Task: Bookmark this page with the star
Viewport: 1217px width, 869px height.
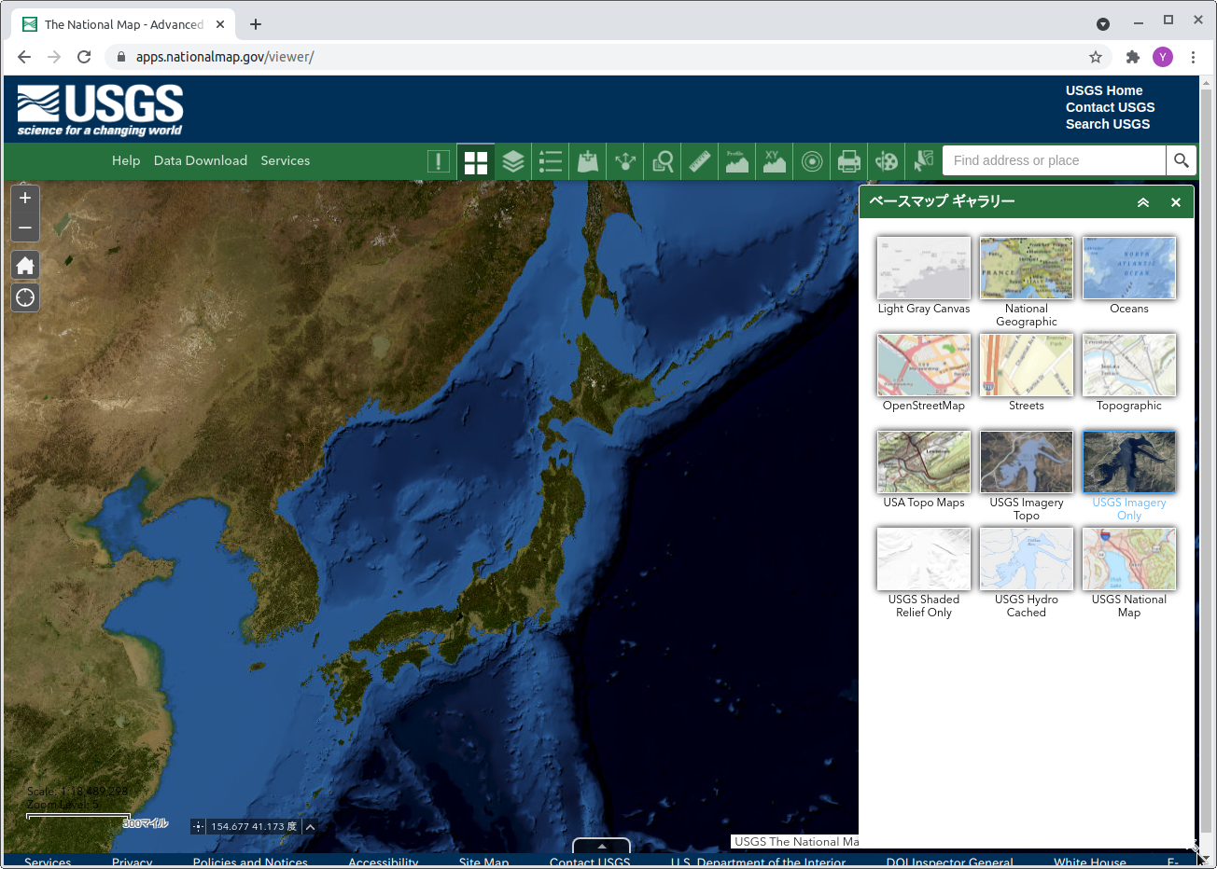Action: pos(1096,57)
